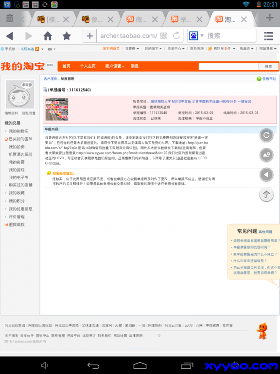Open 手机版 mobile version link
The width and height of the screenshot is (280, 374).
pyautogui.click(x=8, y=49)
